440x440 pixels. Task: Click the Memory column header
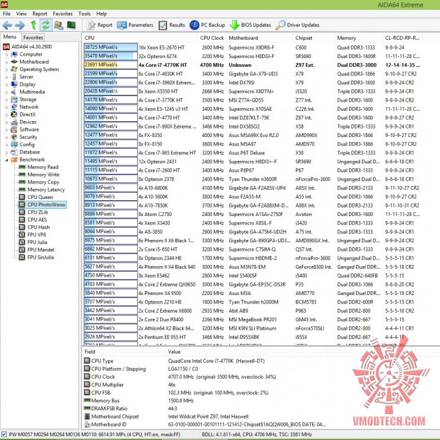tap(358, 38)
